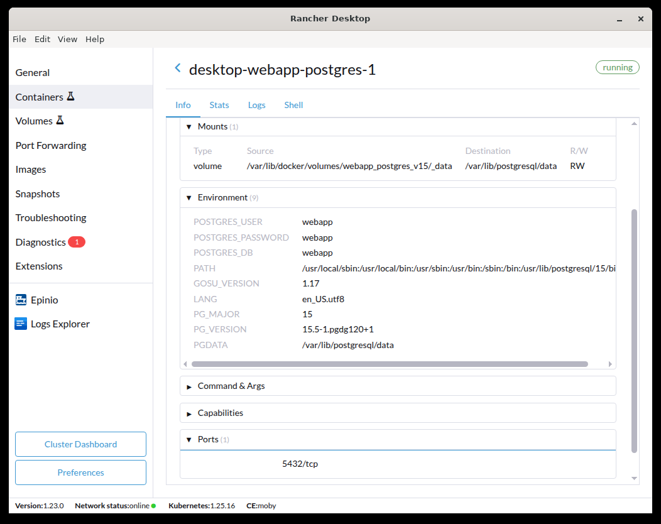Click the POSTGRES_DB variable name

coord(223,253)
